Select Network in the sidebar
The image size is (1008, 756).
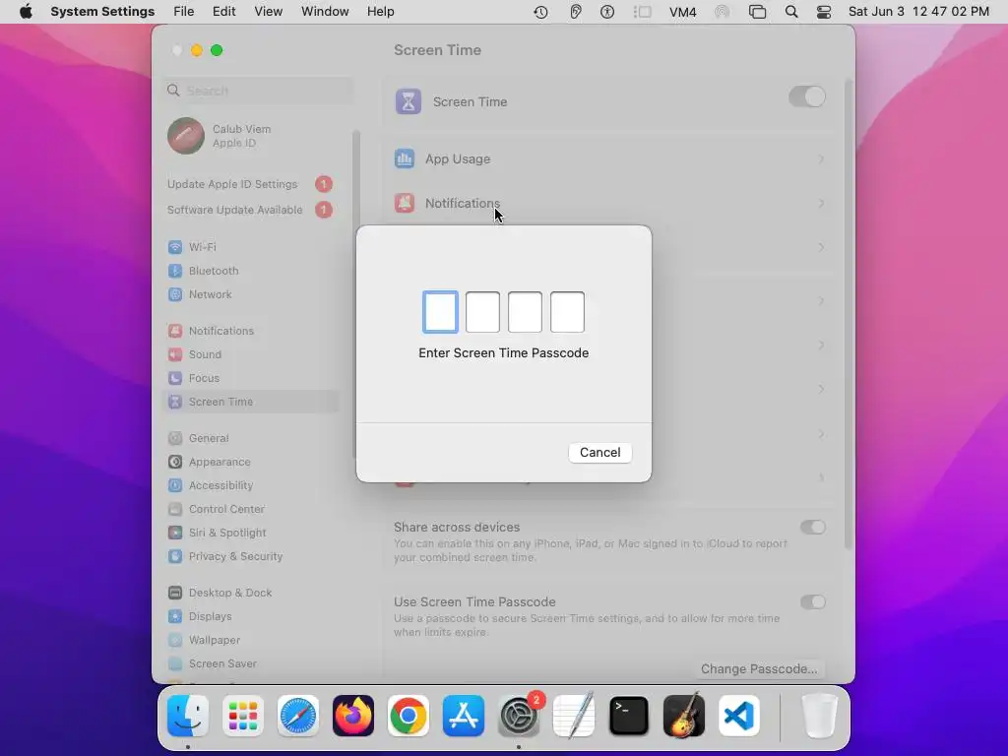[x=250, y=294]
